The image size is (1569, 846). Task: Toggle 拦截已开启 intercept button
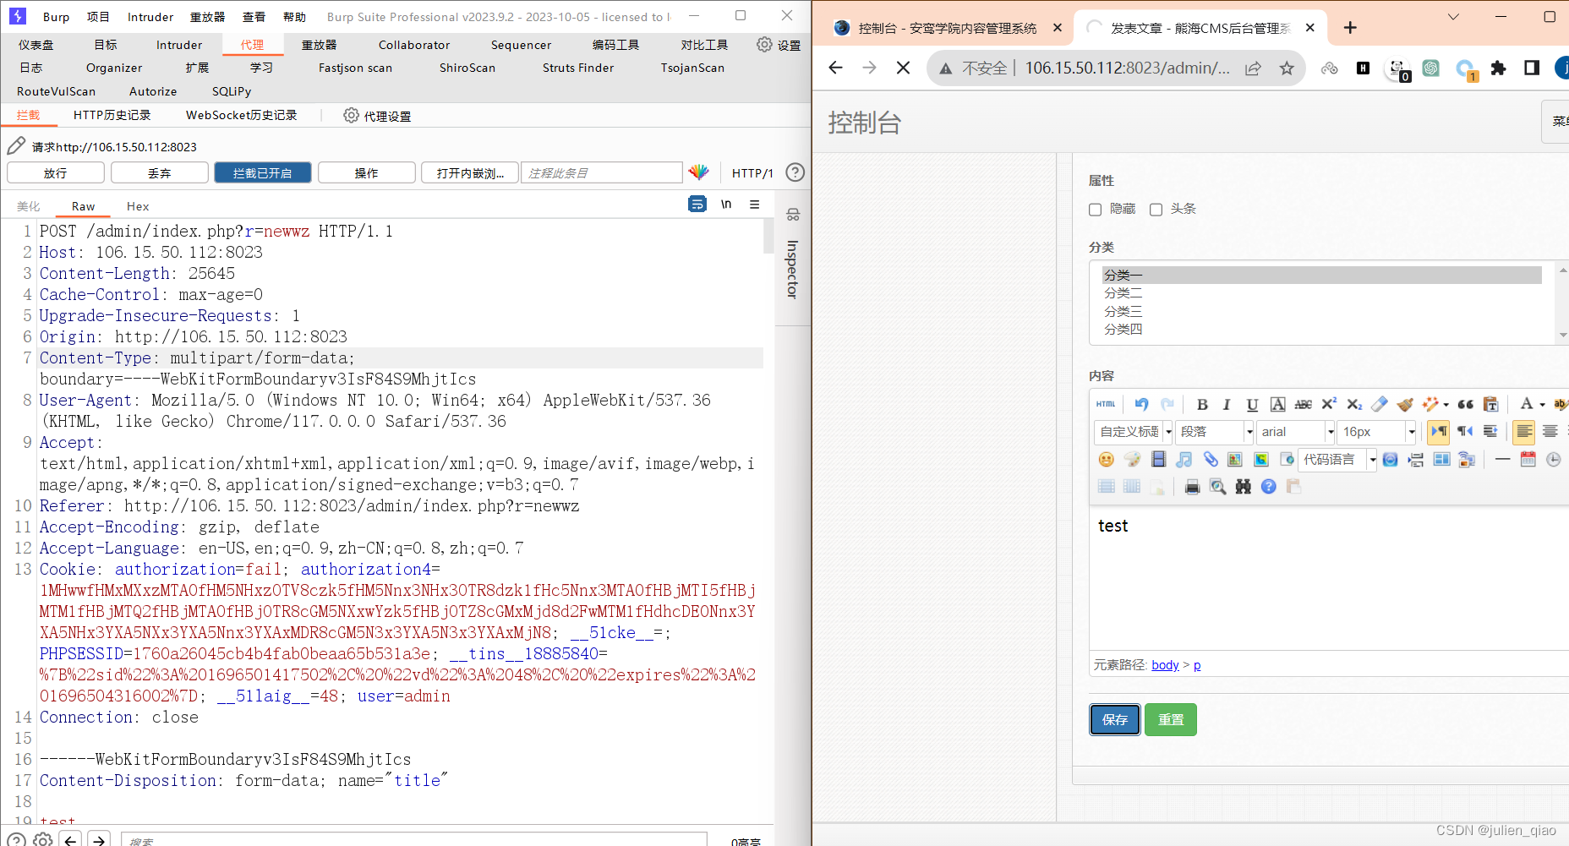coord(263,172)
